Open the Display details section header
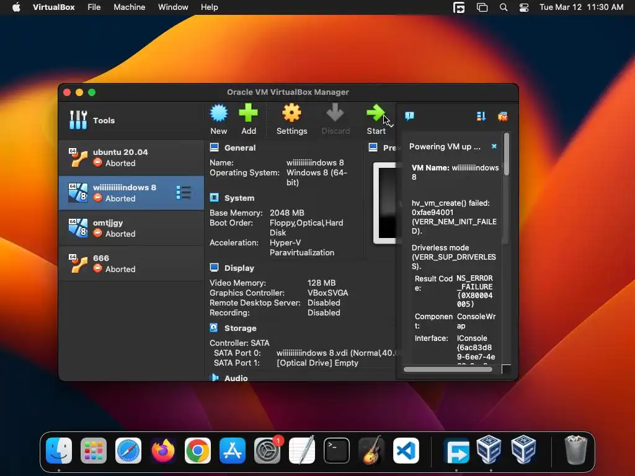This screenshot has width=635, height=476. tap(239, 268)
